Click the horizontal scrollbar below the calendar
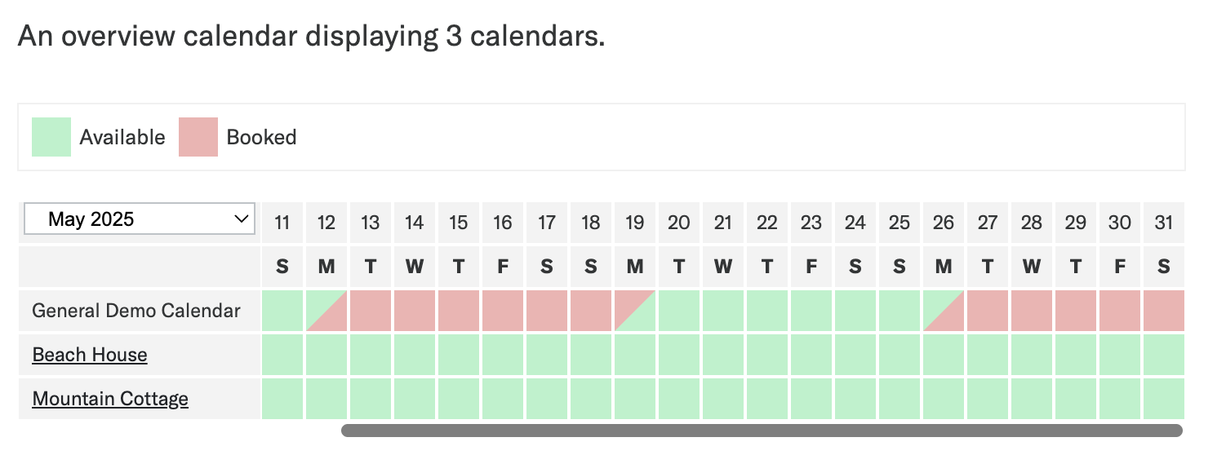Screen dimensions: 1226x455 [x=762, y=430]
